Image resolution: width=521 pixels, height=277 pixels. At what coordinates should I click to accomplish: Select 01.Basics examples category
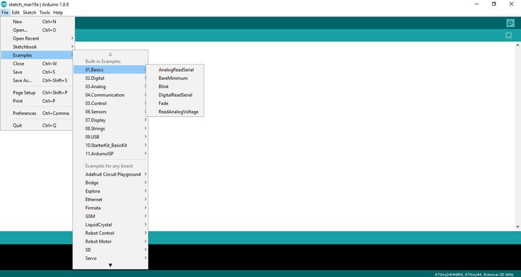pos(111,70)
